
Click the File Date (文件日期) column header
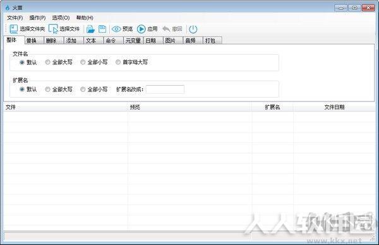(x=334, y=107)
